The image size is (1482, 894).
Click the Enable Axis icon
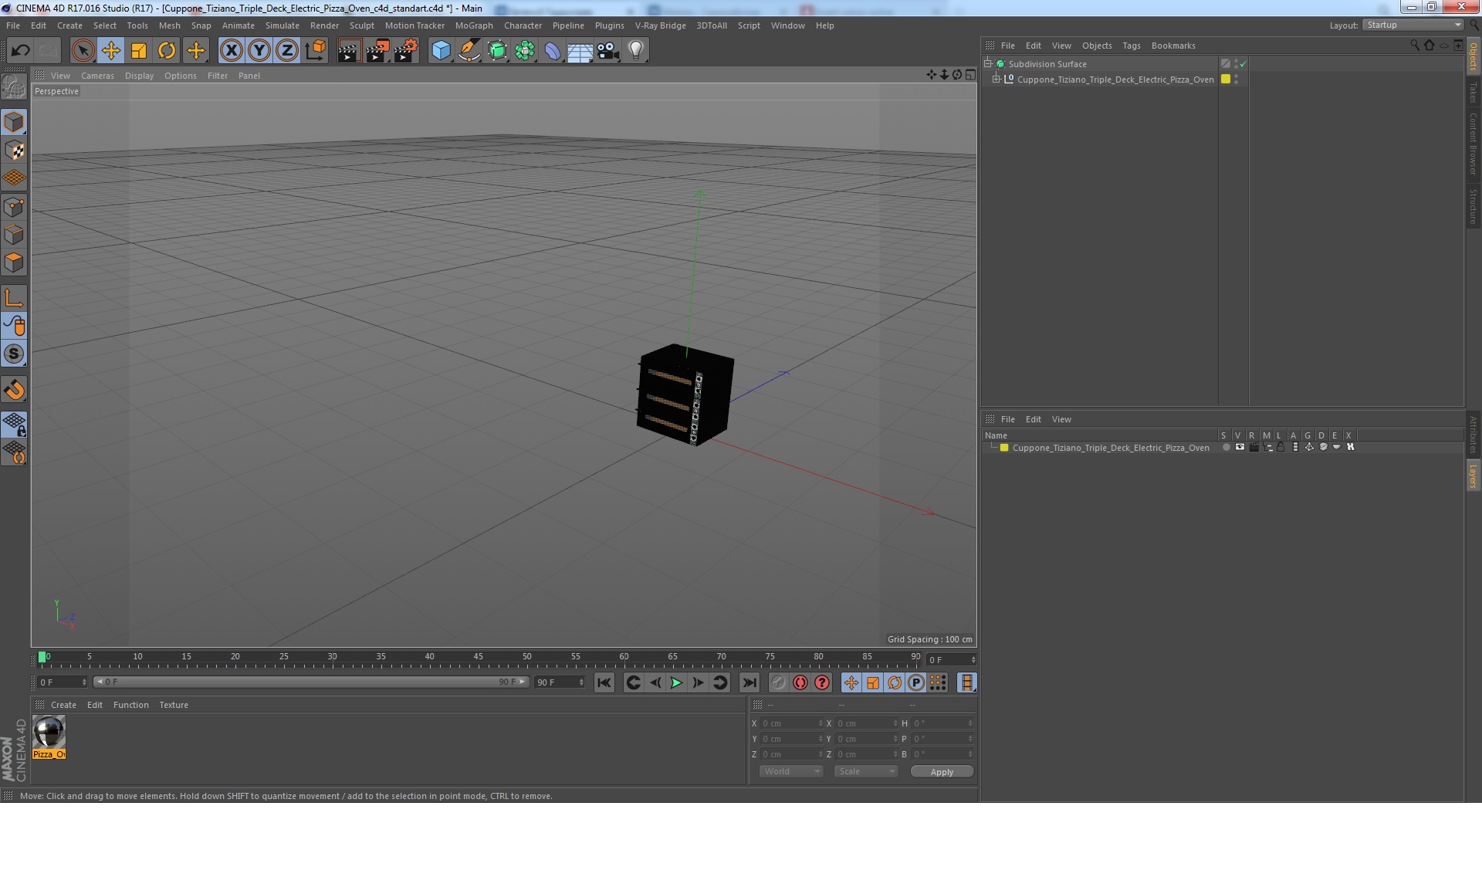coord(14,298)
